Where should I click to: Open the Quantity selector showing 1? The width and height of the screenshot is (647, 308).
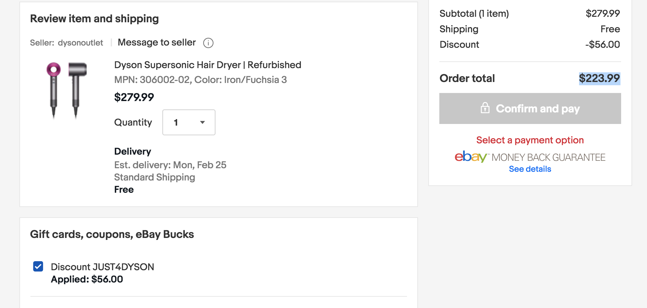pyautogui.click(x=189, y=122)
